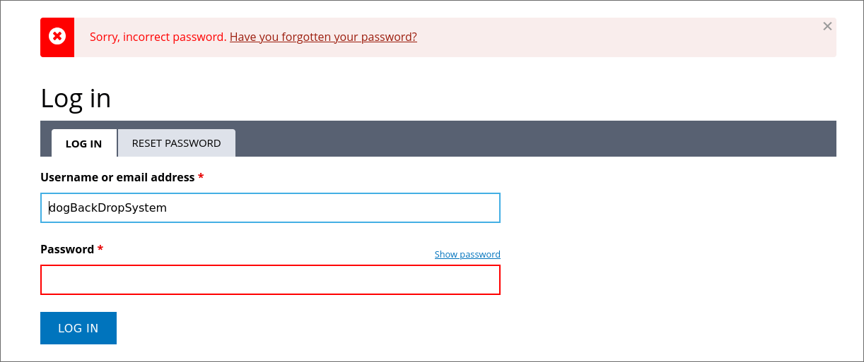The image size is (864, 362).
Task: Click the word 'Sorry' in the error banner
Action: [x=103, y=37]
